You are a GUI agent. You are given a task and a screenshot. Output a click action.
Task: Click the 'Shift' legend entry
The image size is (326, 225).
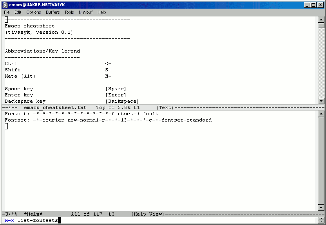(x=13, y=70)
